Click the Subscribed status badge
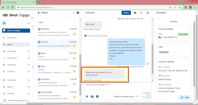Image resolution: width=198 pixels, height=105 pixels. click(183, 34)
